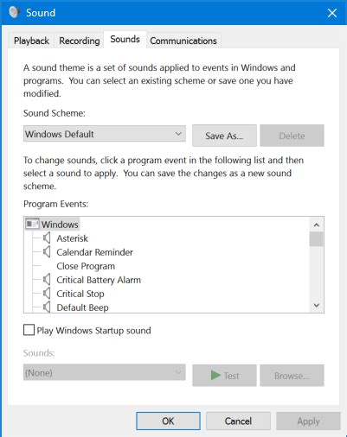
Task: Open the Sounds (None) dropdown
Action: [105, 372]
